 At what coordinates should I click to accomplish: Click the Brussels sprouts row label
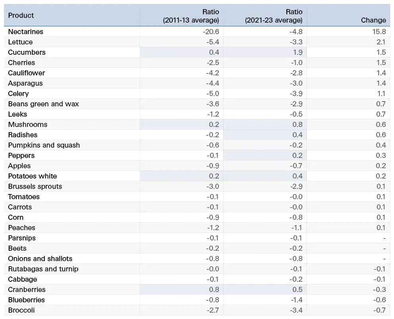35,186
